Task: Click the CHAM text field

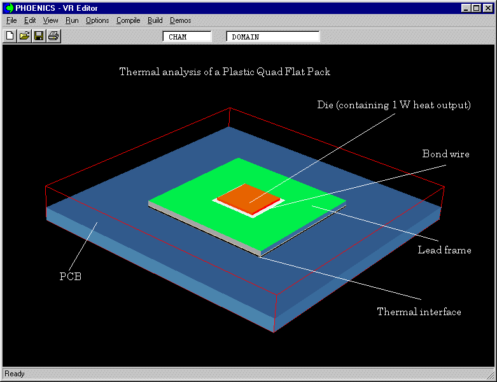Action: [x=187, y=37]
